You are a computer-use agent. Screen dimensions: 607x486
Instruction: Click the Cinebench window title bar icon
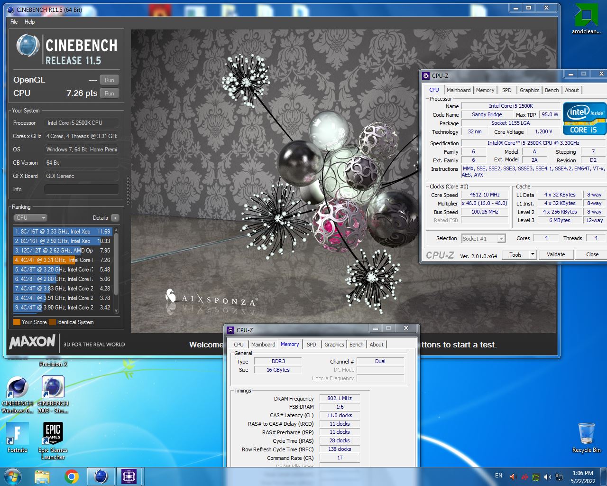point(10,9)
